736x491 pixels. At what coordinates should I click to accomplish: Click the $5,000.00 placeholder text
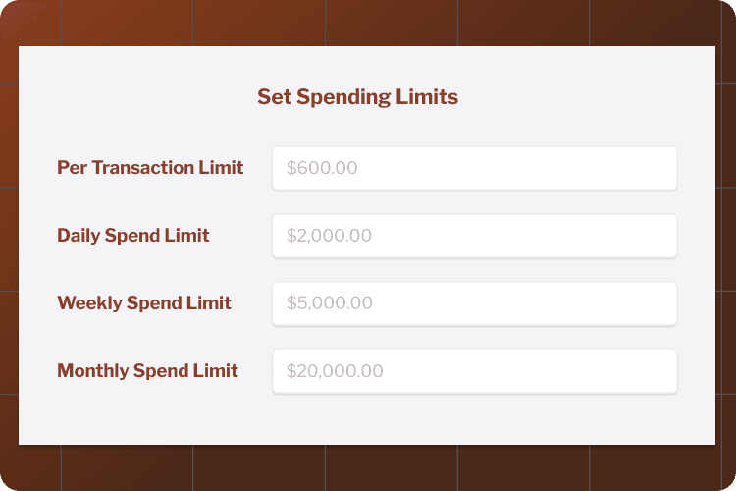pos(329,303)
